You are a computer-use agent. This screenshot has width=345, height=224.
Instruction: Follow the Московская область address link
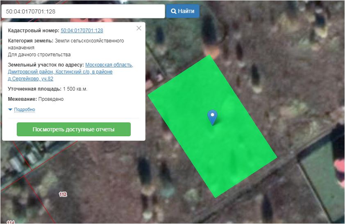pos(109,65)
